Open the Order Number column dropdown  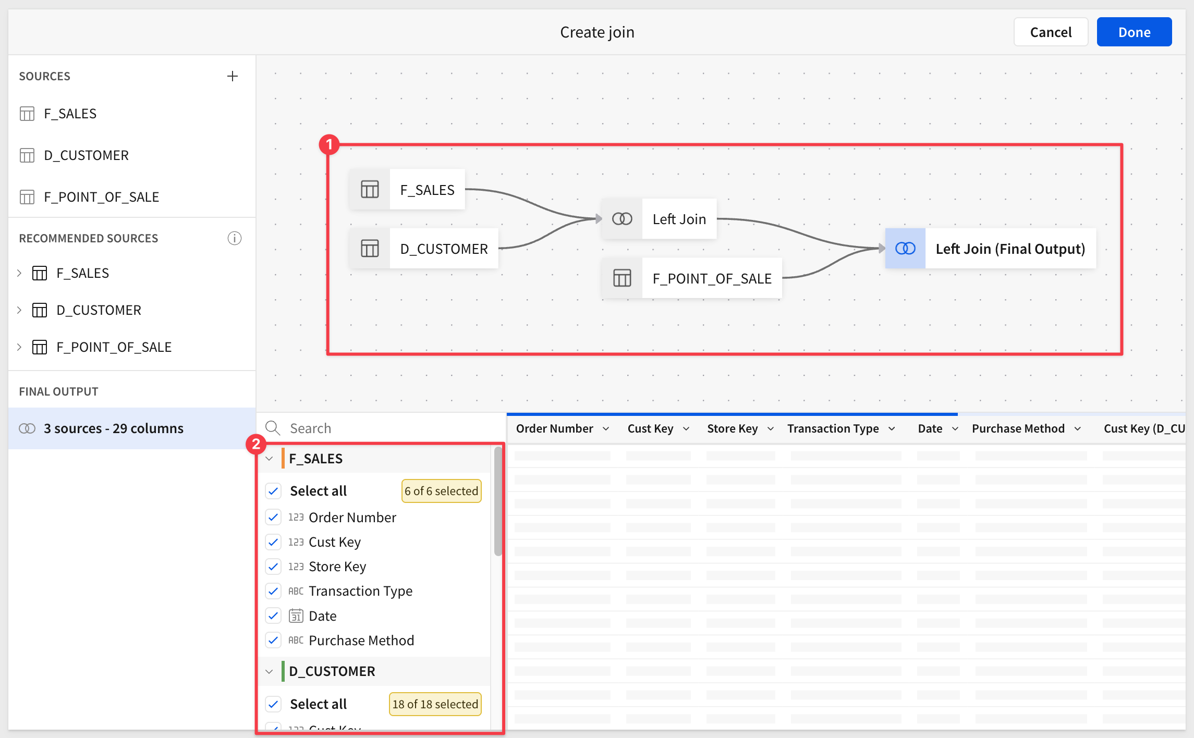point(606,428)
